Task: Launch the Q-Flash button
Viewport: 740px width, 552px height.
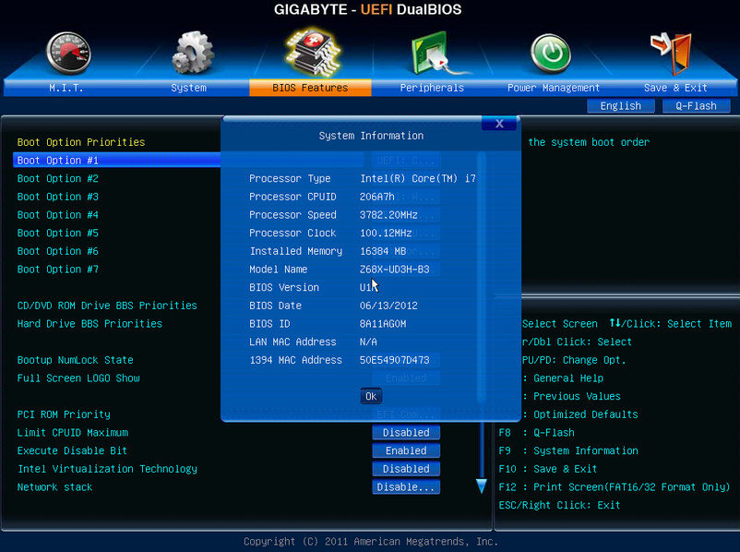Action: click(x=696, y=106)
